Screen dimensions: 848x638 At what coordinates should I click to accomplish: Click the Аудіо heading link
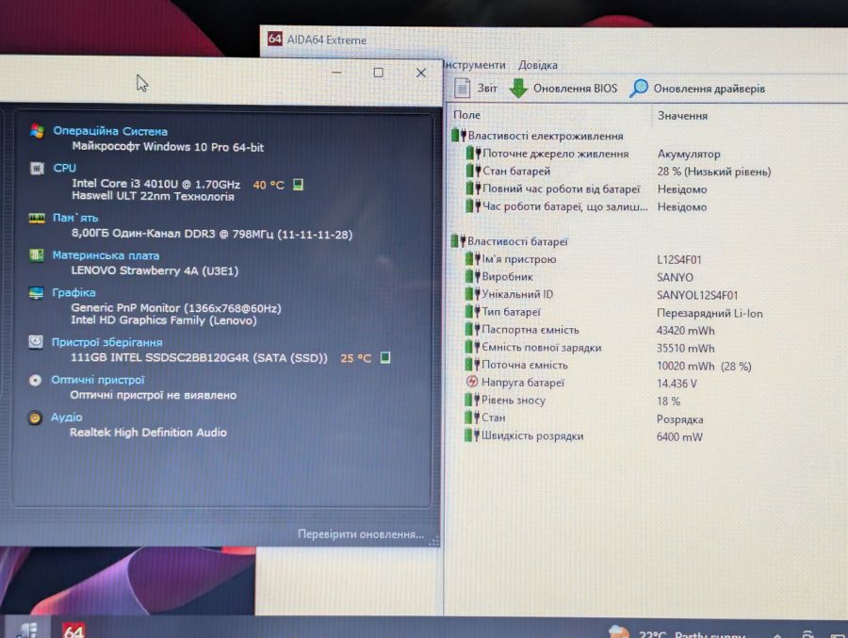pyautogui.click(x=67, y=417)
